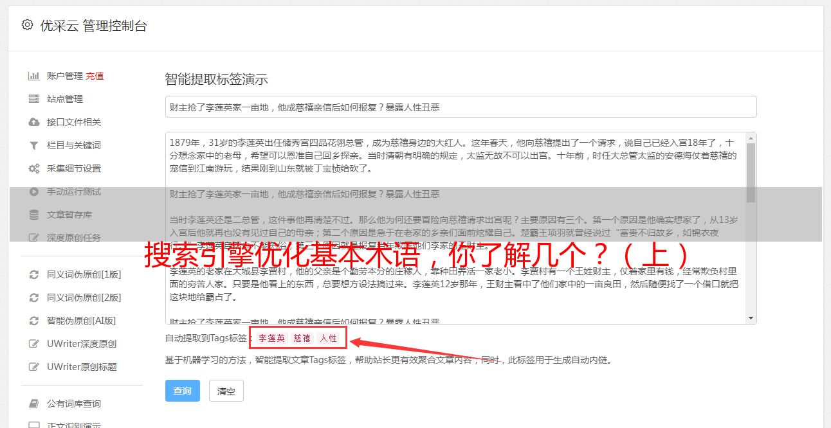Click the server icon next to 站点管理
The width and height of the screenshot is (831, 428).
34,99
